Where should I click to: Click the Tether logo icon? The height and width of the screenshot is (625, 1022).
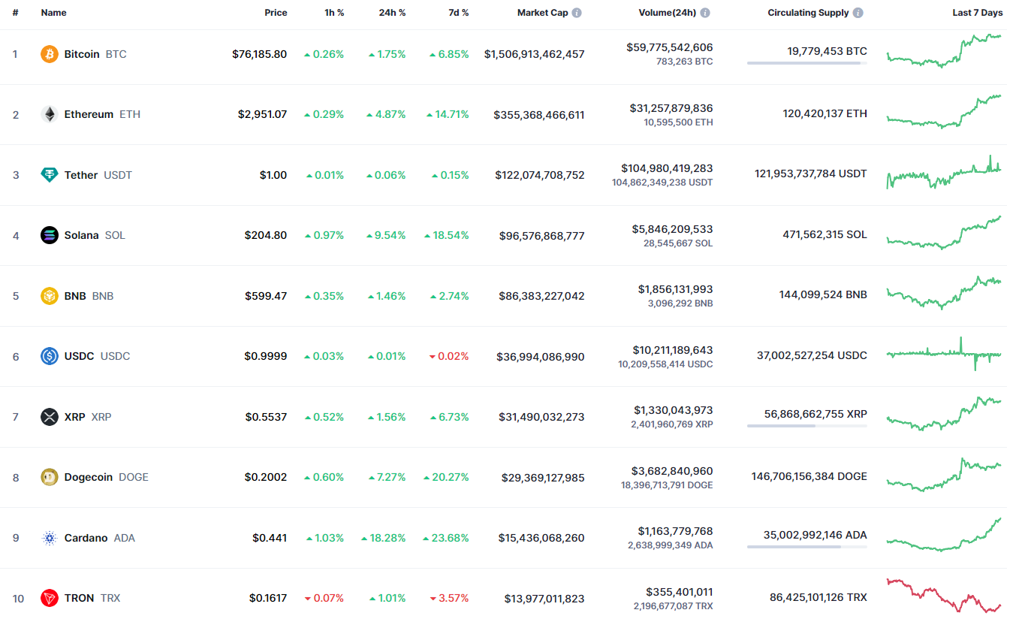pos(49,175)
